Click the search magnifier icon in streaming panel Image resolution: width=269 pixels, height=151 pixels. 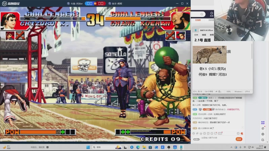coord(202,14)
